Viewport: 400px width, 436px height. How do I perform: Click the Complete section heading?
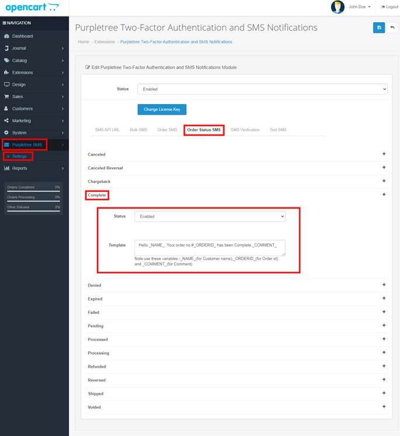point(97,195)
